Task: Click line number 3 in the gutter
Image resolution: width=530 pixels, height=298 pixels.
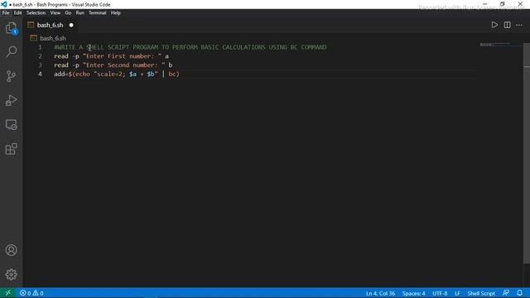Action: (x=40, y=65)
